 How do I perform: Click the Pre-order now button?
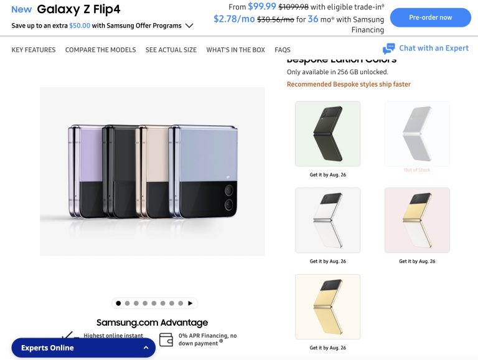tap(431, 17)
